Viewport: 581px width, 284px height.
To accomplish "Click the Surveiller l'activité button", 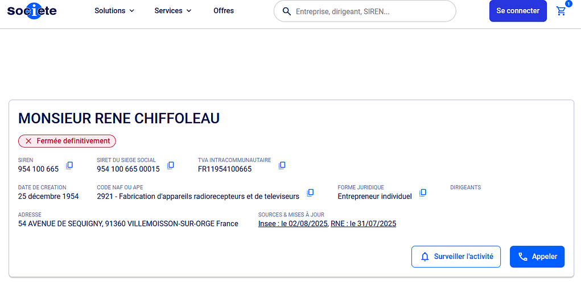I will 456,257.
